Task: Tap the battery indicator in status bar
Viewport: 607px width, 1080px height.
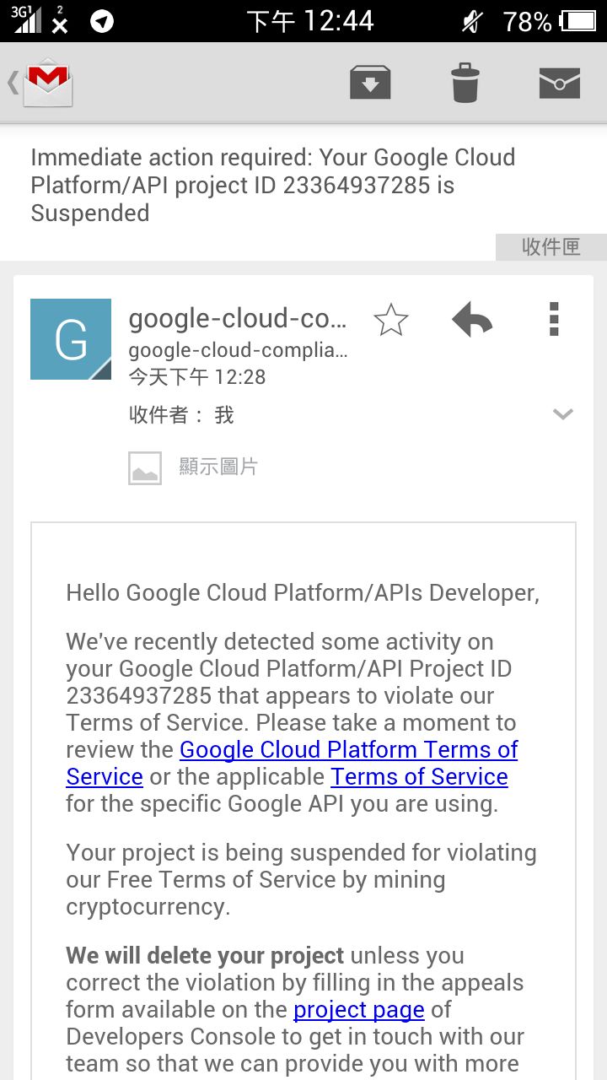Action: 578,21
